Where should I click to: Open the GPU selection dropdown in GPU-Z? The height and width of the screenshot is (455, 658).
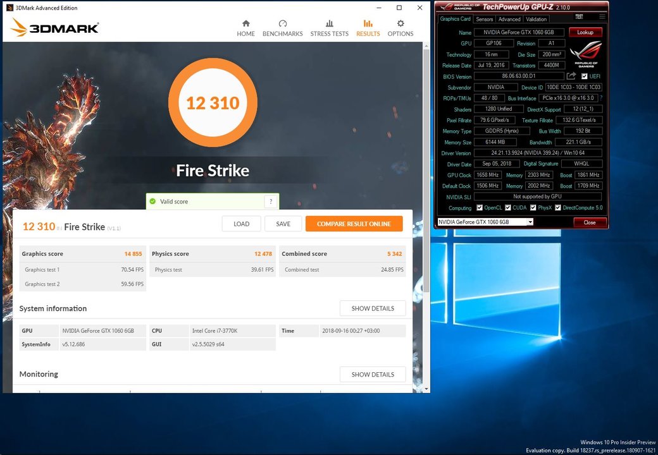[x=530, y=222]
